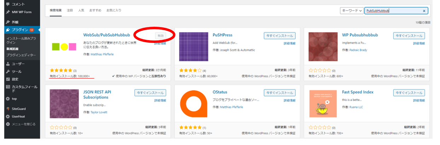Click the ツール wrench icon
The image size is (440, 145).
click(8, 71)
